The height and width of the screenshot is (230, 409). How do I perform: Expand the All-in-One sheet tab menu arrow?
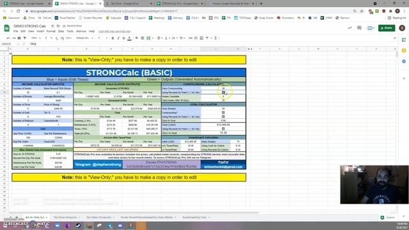coord(47,217)
